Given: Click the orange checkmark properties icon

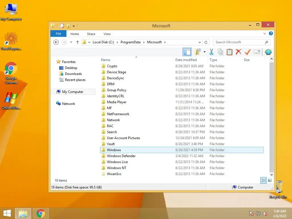Looking at the screenshot, I should (x=248, y=52).
